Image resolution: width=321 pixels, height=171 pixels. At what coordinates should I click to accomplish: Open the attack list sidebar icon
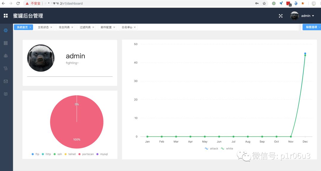(6, 56)
